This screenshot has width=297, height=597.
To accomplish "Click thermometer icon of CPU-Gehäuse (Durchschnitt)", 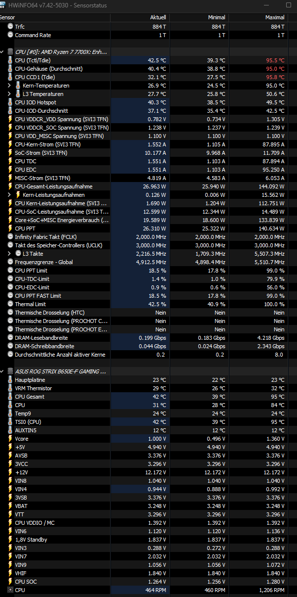I will [x=10, y=69].
